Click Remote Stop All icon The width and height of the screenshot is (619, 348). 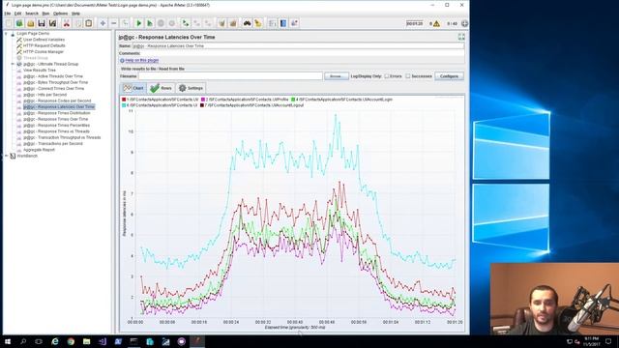(196, 23)
